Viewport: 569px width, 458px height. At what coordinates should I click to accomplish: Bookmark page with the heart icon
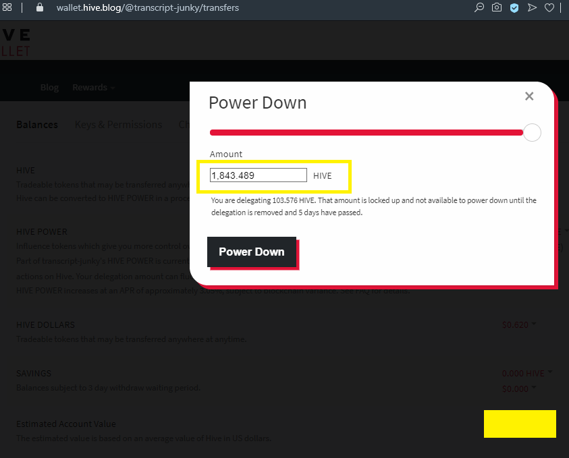[549, 7]
